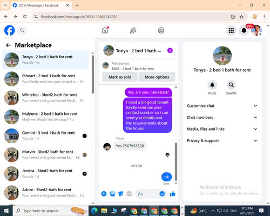This screenshot has height=216, width=270.
Task: Open the Jessica 3bed2 bath chat
Action: tap(45, 174)
